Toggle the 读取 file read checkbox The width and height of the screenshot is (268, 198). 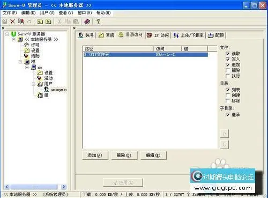[228, 54]
